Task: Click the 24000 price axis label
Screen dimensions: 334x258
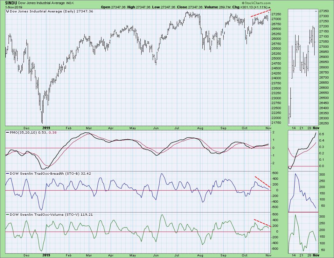Action: (x=276, y=78)
